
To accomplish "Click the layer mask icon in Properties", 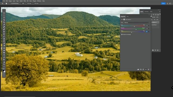I will coord(124,19).
